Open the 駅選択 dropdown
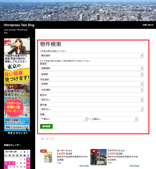Screen dimensions: 156x169 (x=92, y=74)
